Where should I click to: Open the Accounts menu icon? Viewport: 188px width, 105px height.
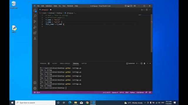35,83
